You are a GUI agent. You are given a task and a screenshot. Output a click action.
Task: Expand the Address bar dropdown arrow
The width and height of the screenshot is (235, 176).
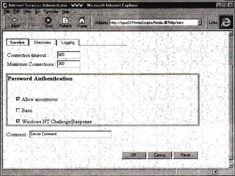pyautogui.click(x=200, y=22)
